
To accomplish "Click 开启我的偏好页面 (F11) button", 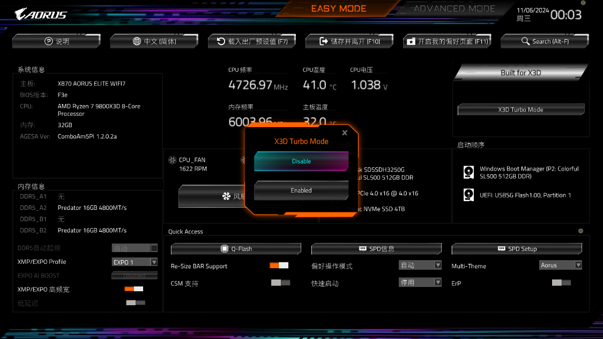I will pos(447,41).
